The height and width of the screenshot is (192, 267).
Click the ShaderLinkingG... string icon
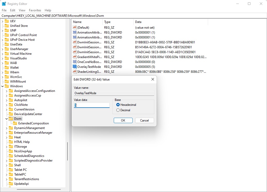pyautogui.click(x=75, y=71)
